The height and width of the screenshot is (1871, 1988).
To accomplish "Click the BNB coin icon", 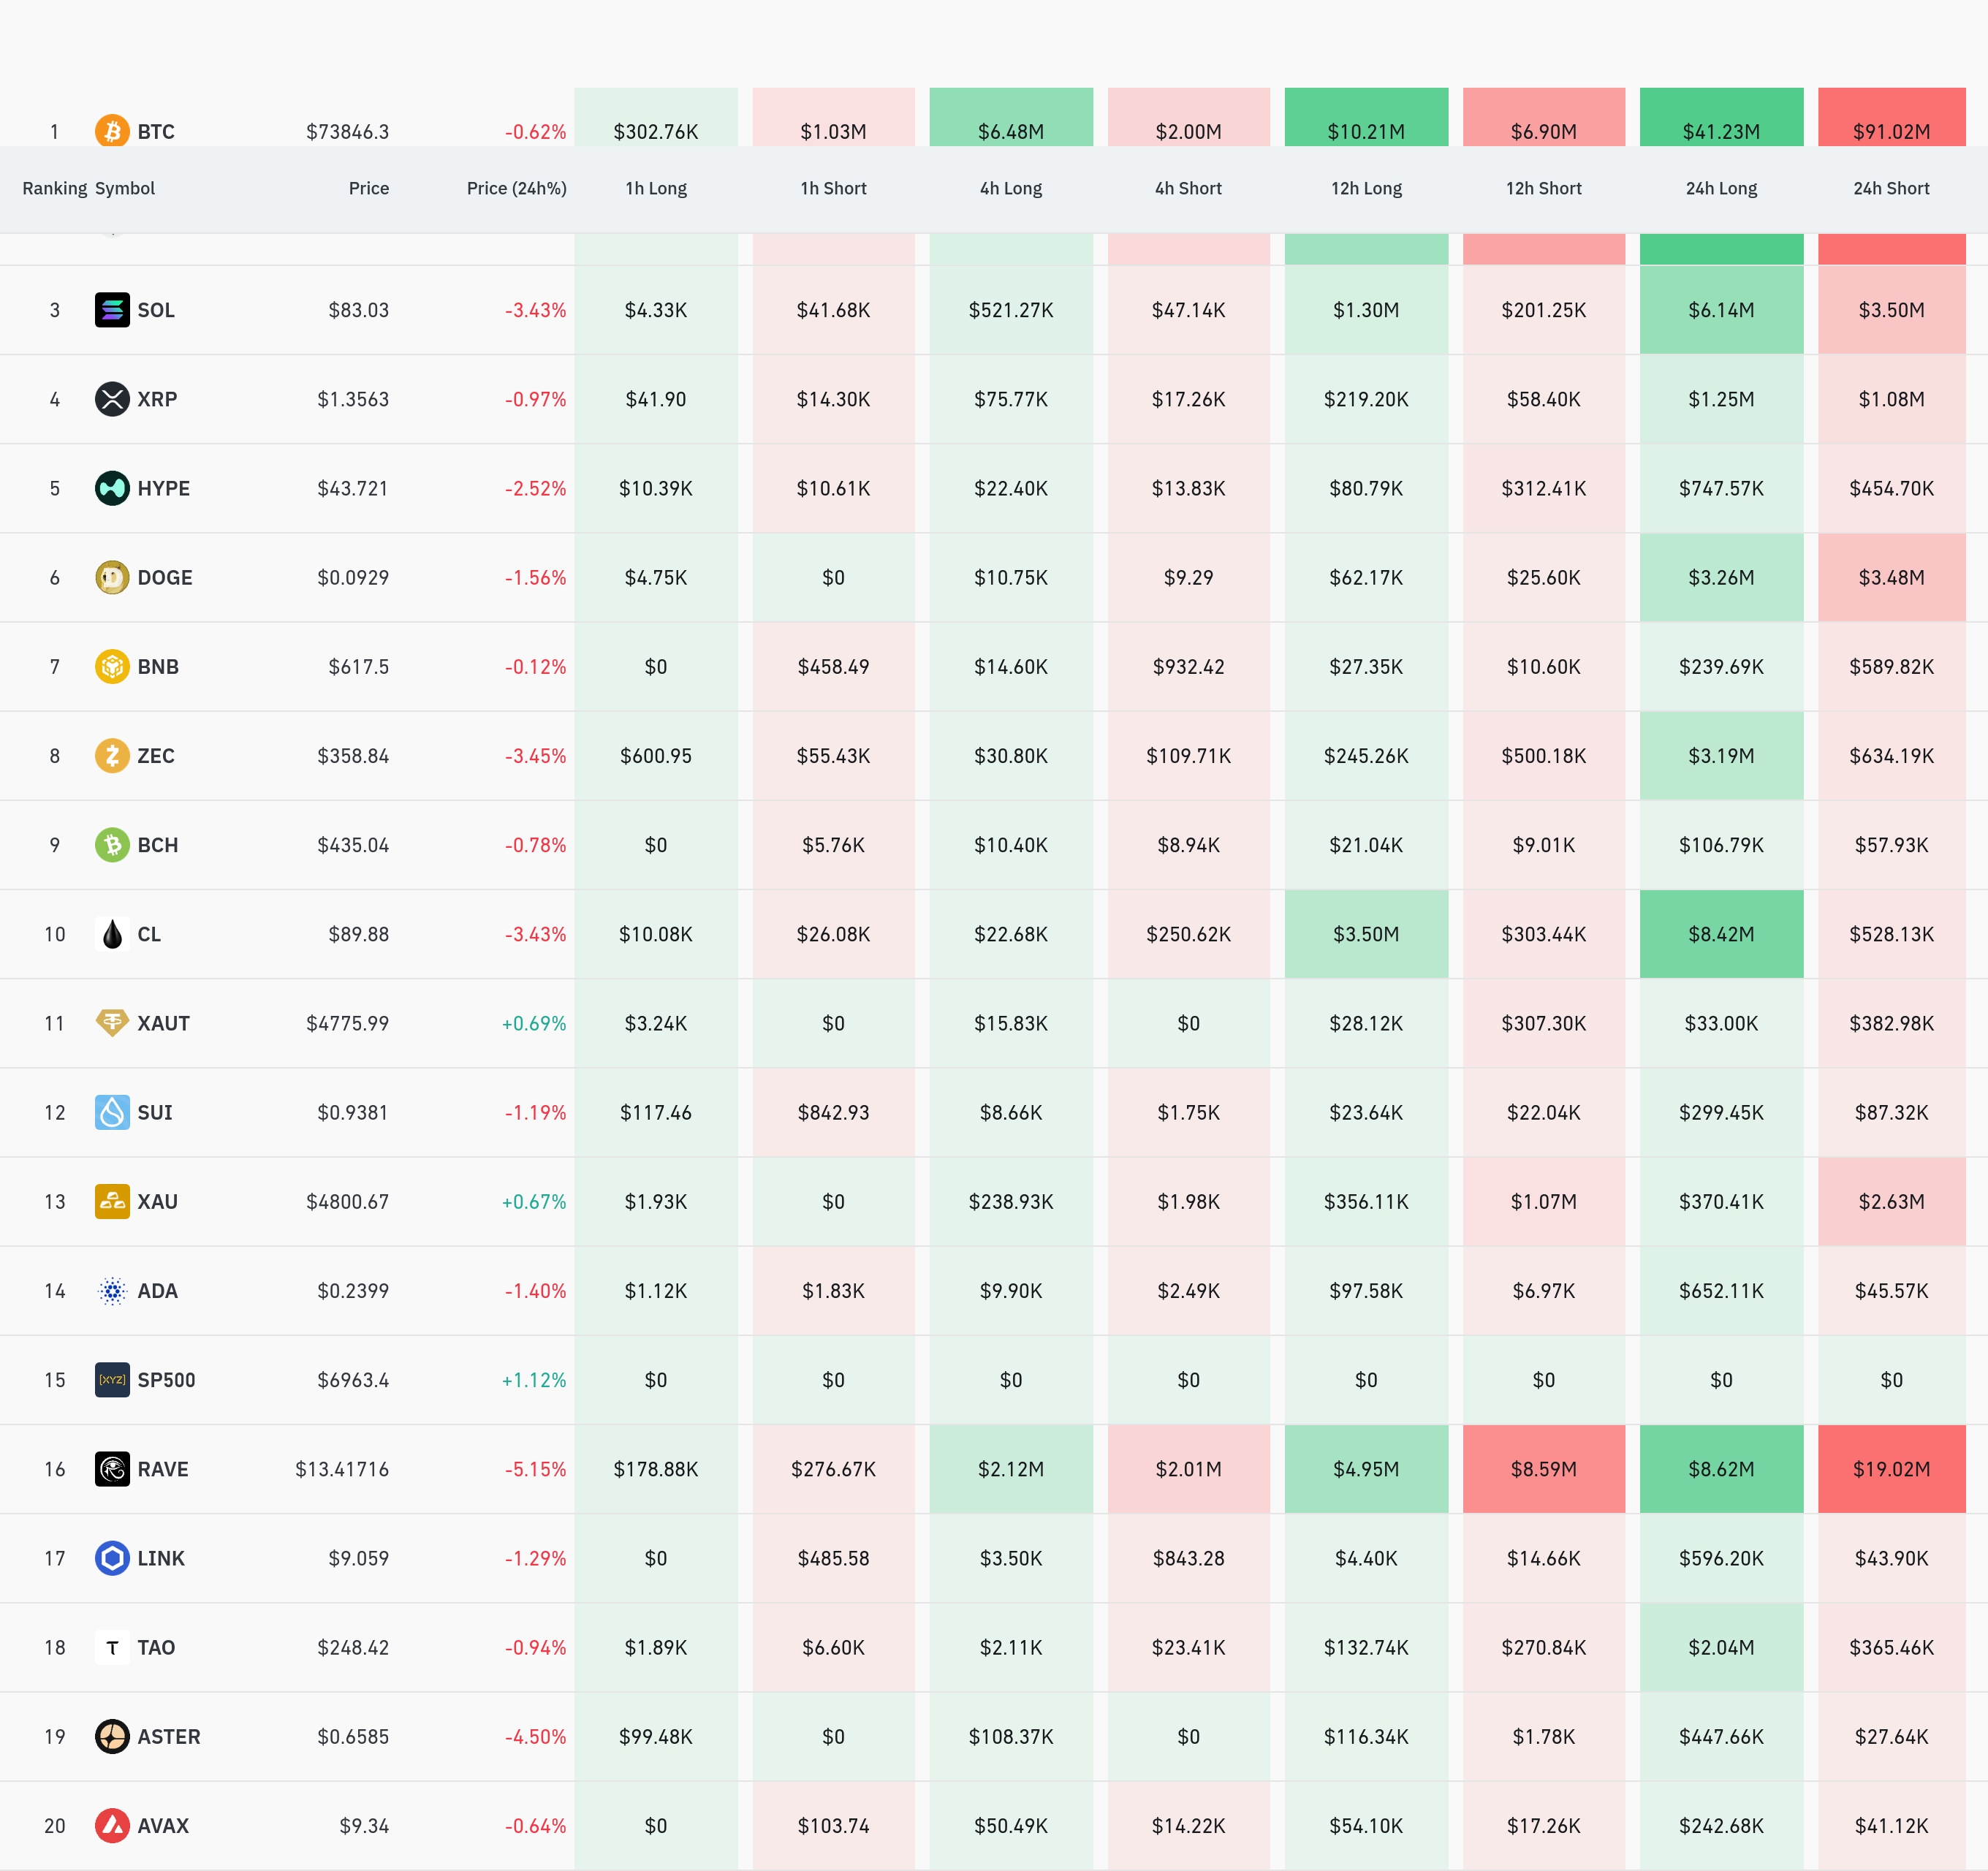I will point(112,666).
